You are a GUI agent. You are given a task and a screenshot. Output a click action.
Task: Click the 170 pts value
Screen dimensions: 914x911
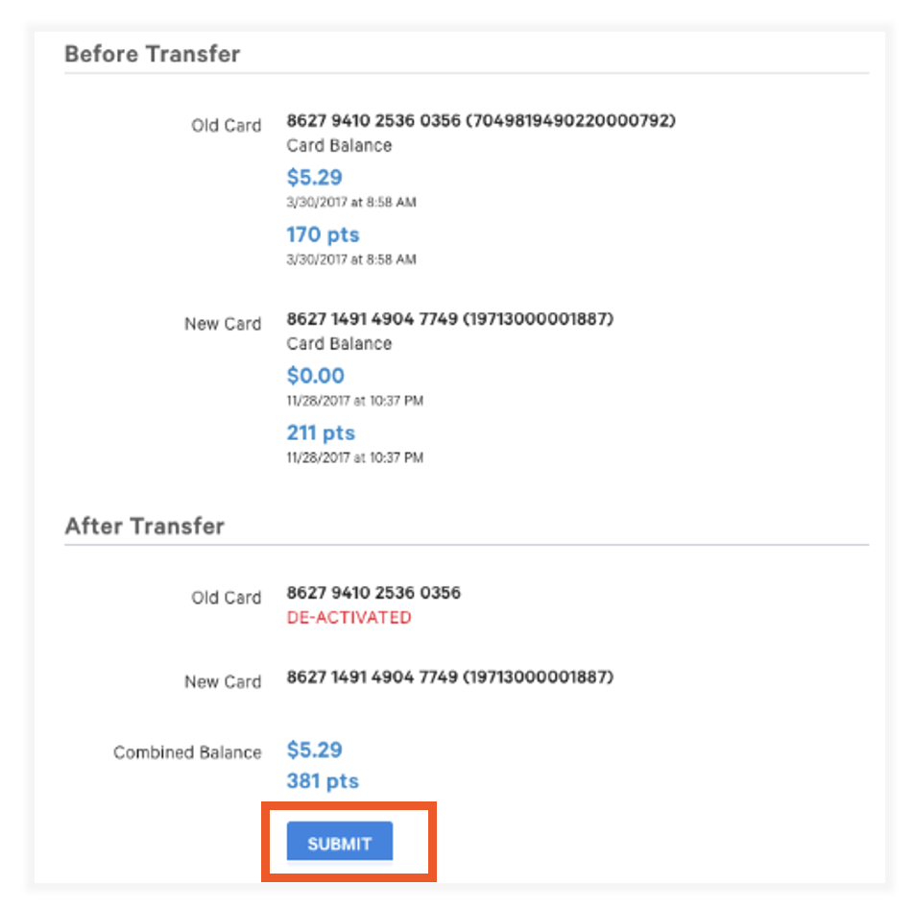(323, 234)
